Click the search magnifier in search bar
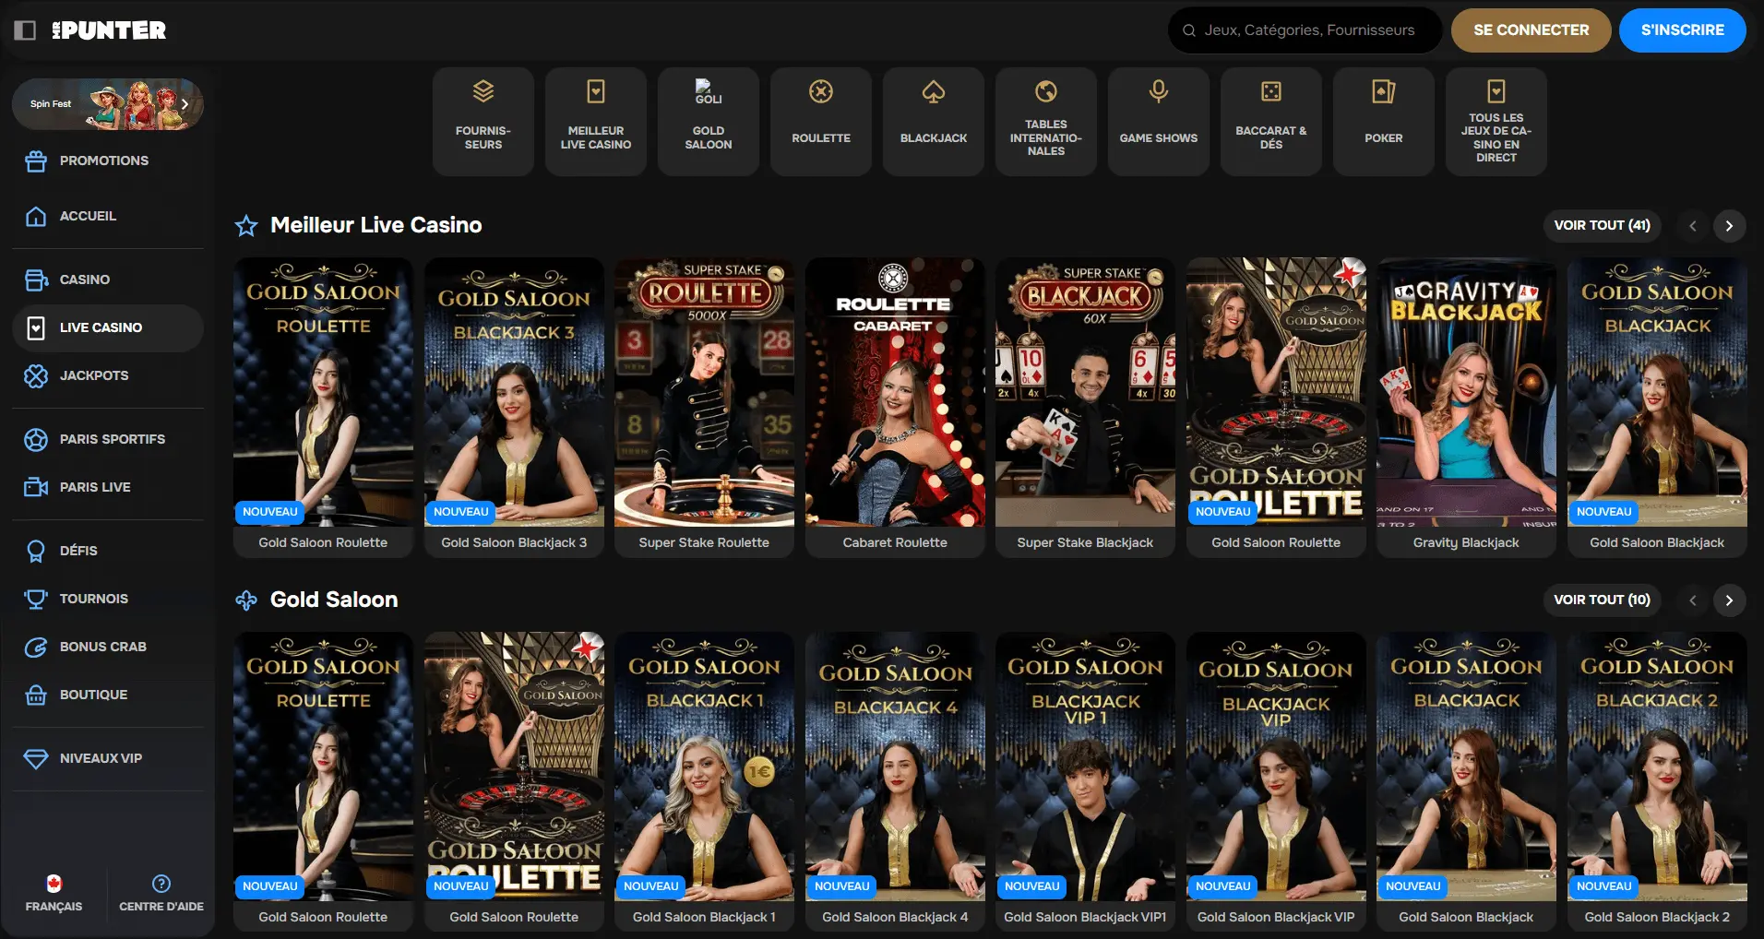 1187,30
